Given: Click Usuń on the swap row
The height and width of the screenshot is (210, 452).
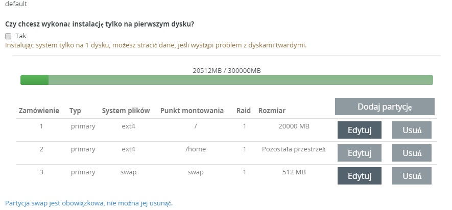Looking at the screenshot, I should [412, 176].
